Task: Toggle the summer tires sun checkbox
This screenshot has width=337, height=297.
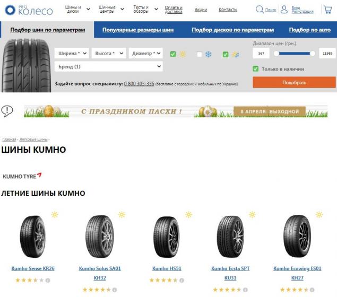Action: (x=173, y=54)
